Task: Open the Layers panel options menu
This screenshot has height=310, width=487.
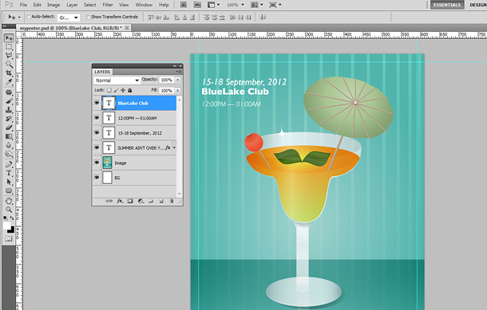Action: pos(179,72)
